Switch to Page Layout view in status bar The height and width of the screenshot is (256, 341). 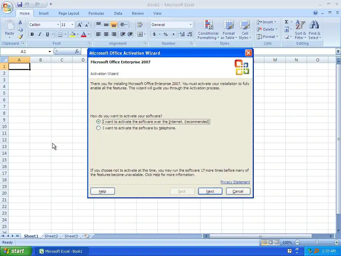(270, 242)
